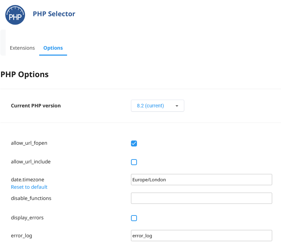Click the date.timezone option label
Viewport: 281px width, 244px height.
pyautogui.click(x=28, y=180)
